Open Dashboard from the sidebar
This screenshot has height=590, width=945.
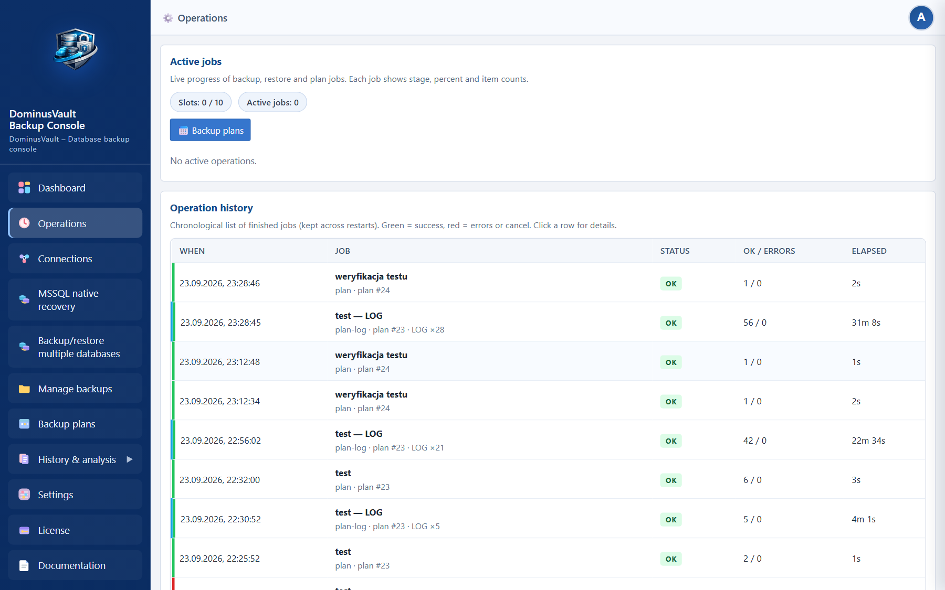[x=75, y=188]
